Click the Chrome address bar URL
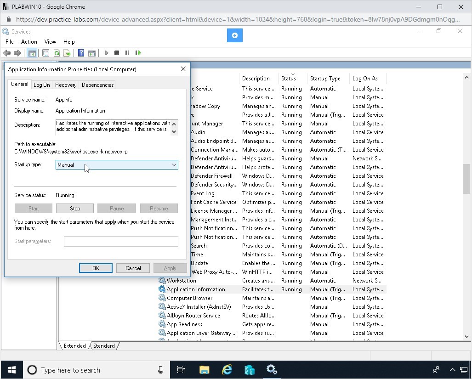 (238, 20)
